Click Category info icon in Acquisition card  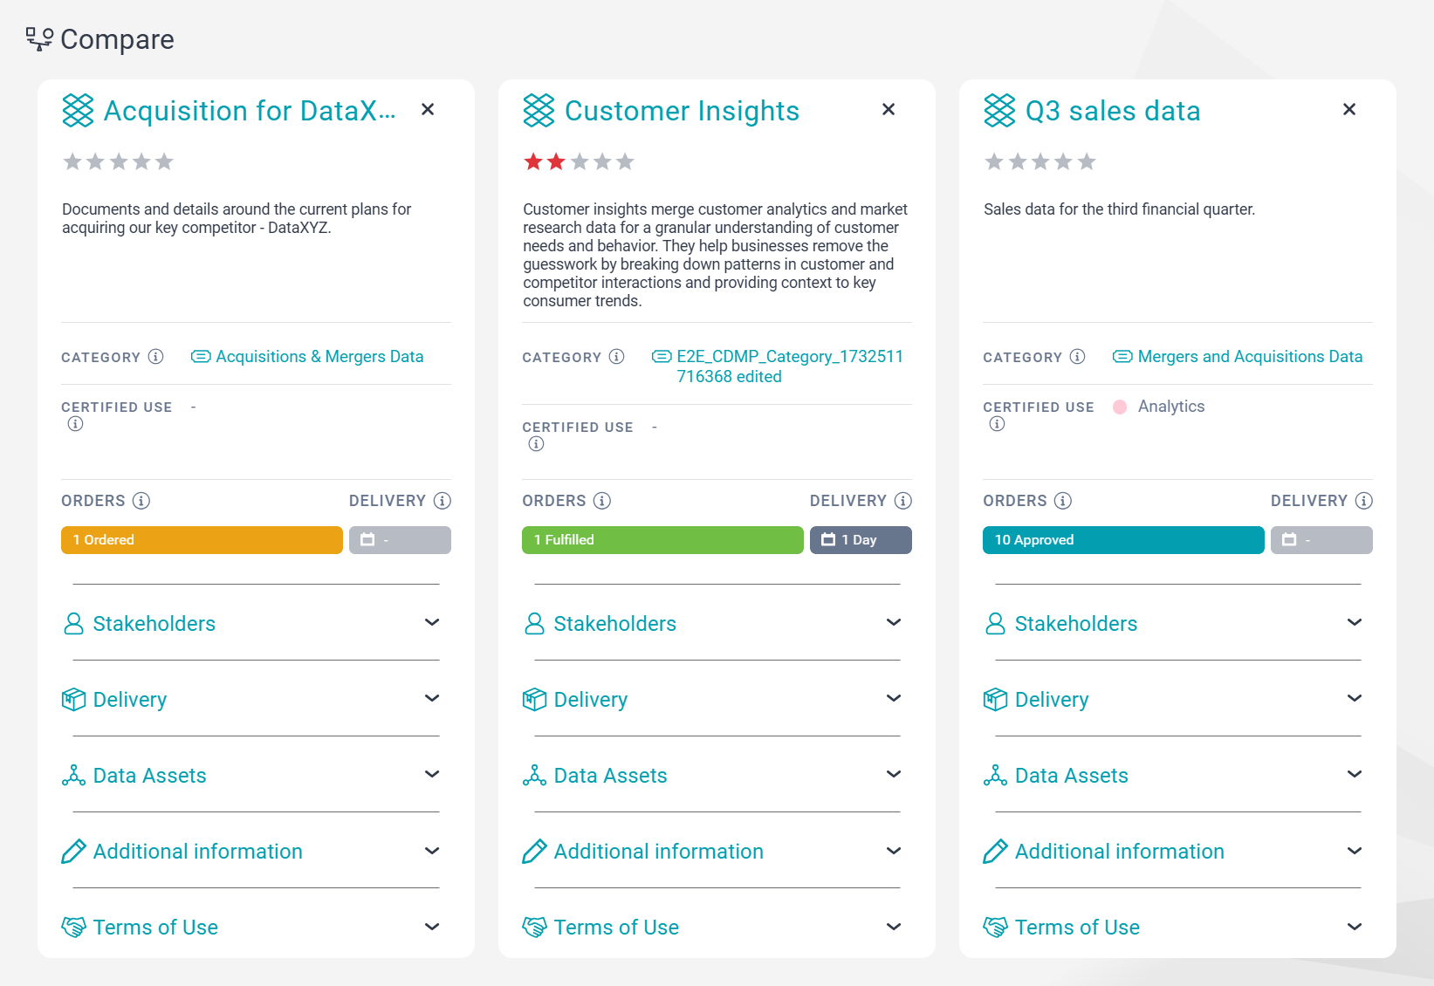pos(155,356)
